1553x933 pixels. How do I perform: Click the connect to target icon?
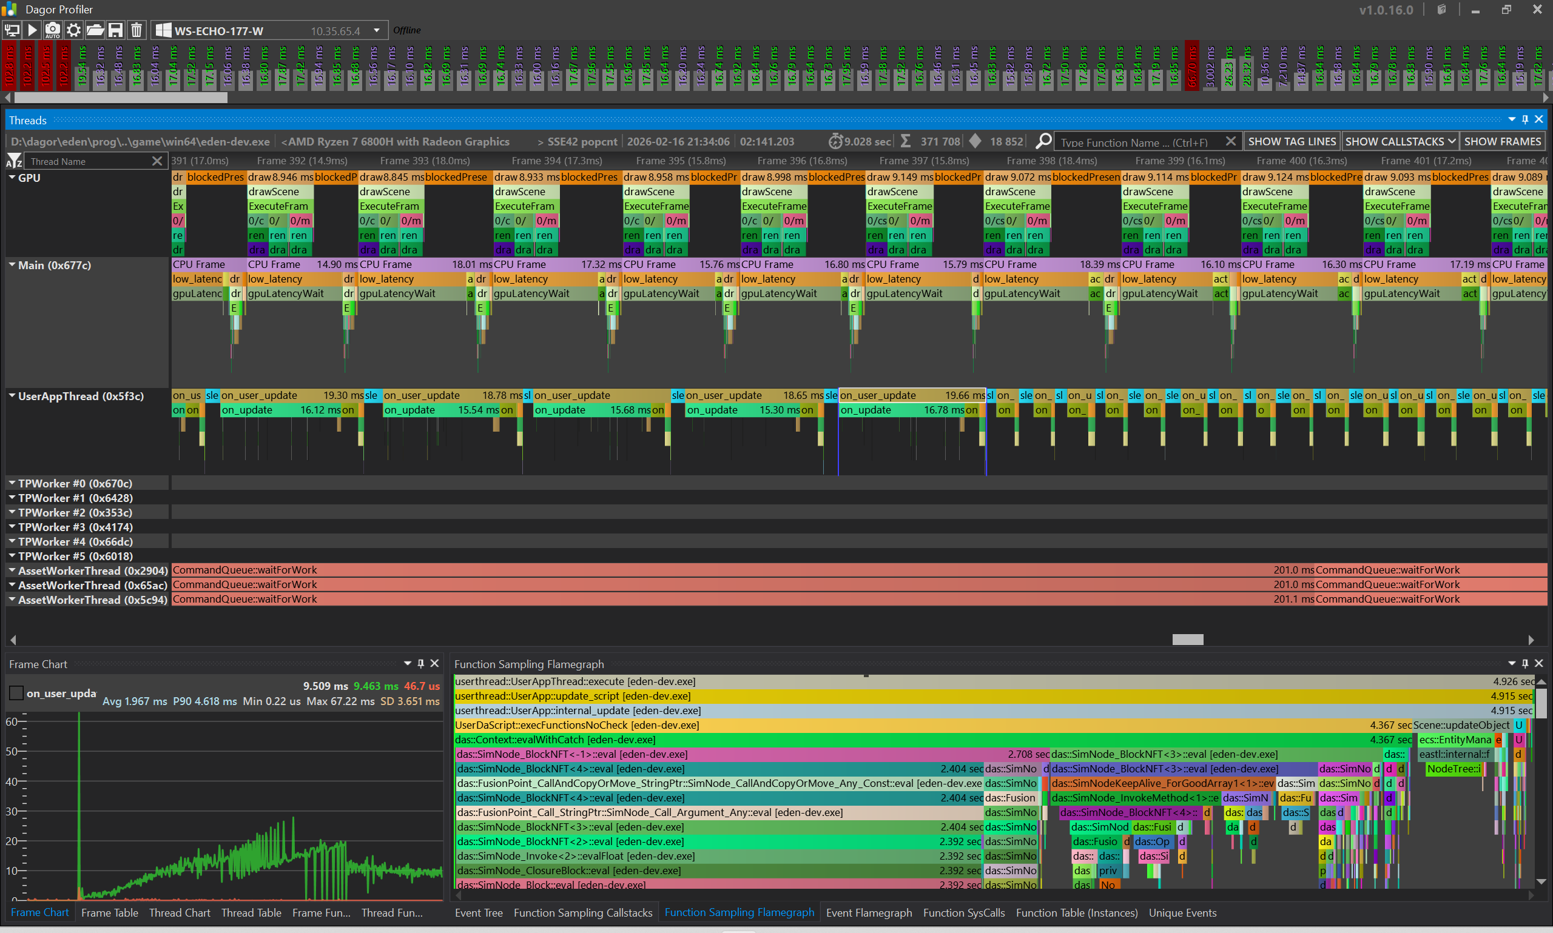pyautogui.click(x=12, y=30)
